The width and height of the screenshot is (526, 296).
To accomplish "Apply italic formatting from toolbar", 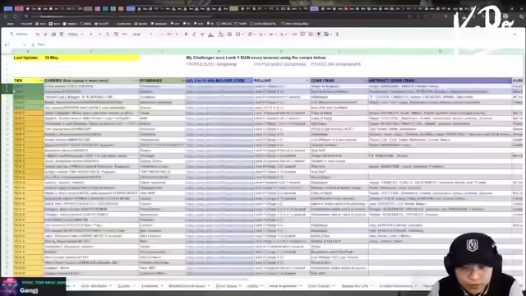I will click(x=194, y=35).
